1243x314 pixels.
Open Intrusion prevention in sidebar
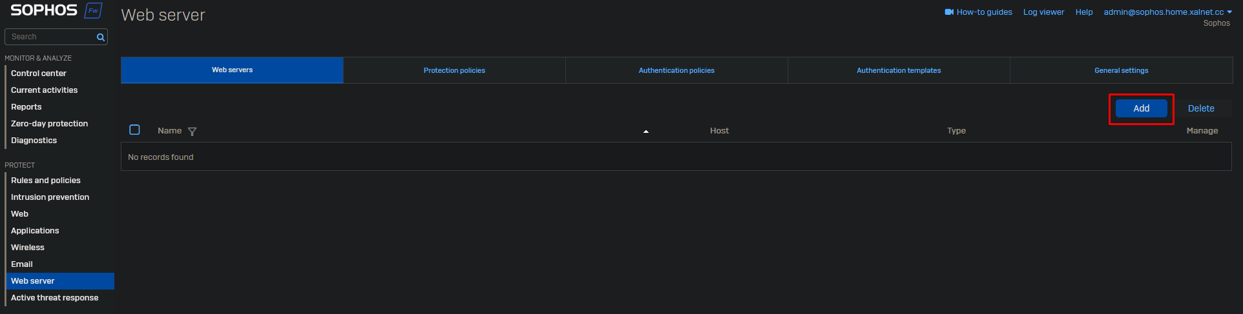50,197
